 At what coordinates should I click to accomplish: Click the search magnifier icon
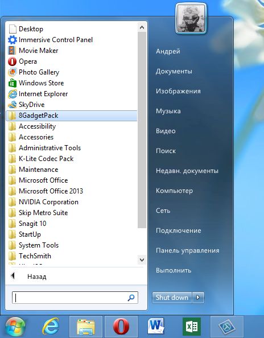click(x=131, y=298)
